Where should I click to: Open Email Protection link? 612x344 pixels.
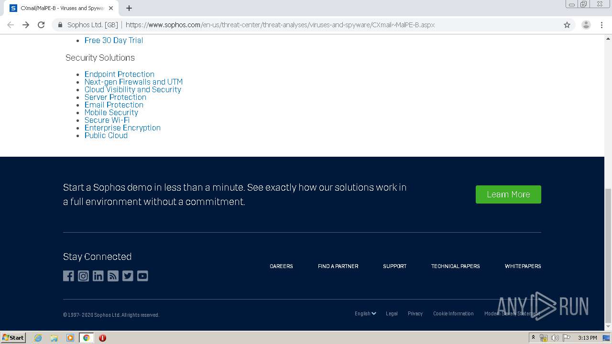pyautogui.click(x=114, y=105)
